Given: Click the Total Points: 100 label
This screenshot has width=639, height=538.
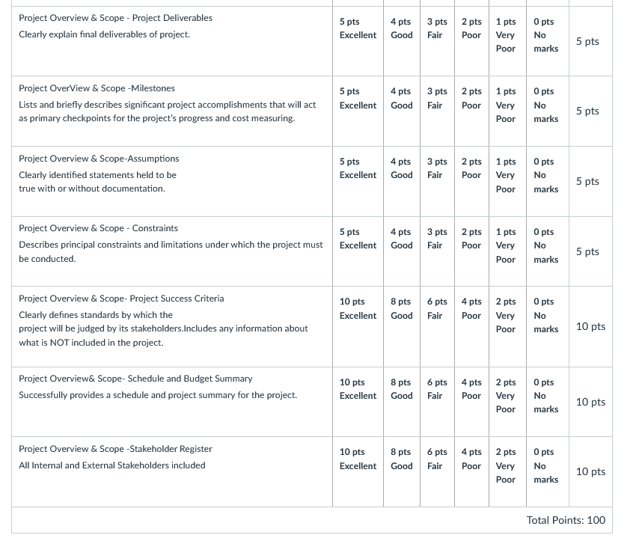Looking at the screenshot, I should [566, 520].
